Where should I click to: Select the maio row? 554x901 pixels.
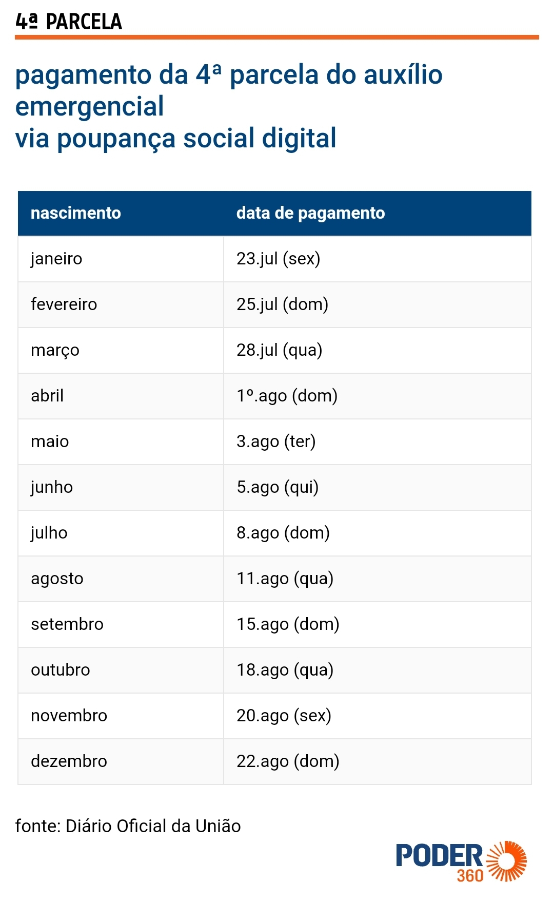[x=274, y=442]
